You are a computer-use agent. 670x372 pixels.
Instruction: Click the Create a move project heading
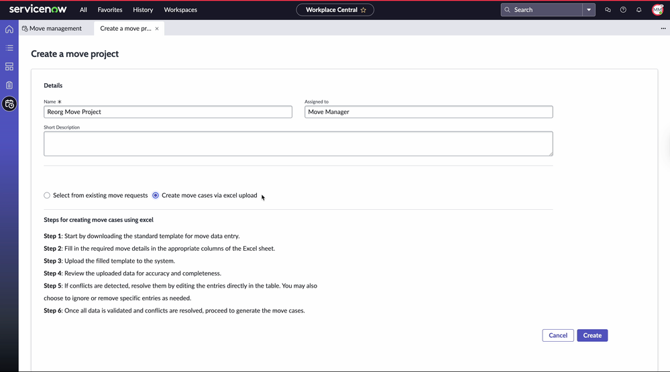pyautogui.click(x=74, y=54)
